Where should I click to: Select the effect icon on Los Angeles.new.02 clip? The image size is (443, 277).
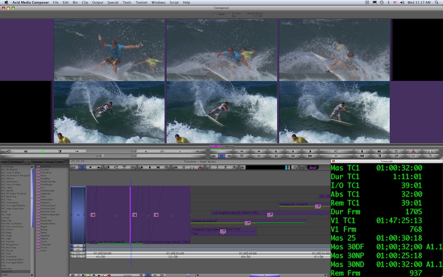click(270, 215)
